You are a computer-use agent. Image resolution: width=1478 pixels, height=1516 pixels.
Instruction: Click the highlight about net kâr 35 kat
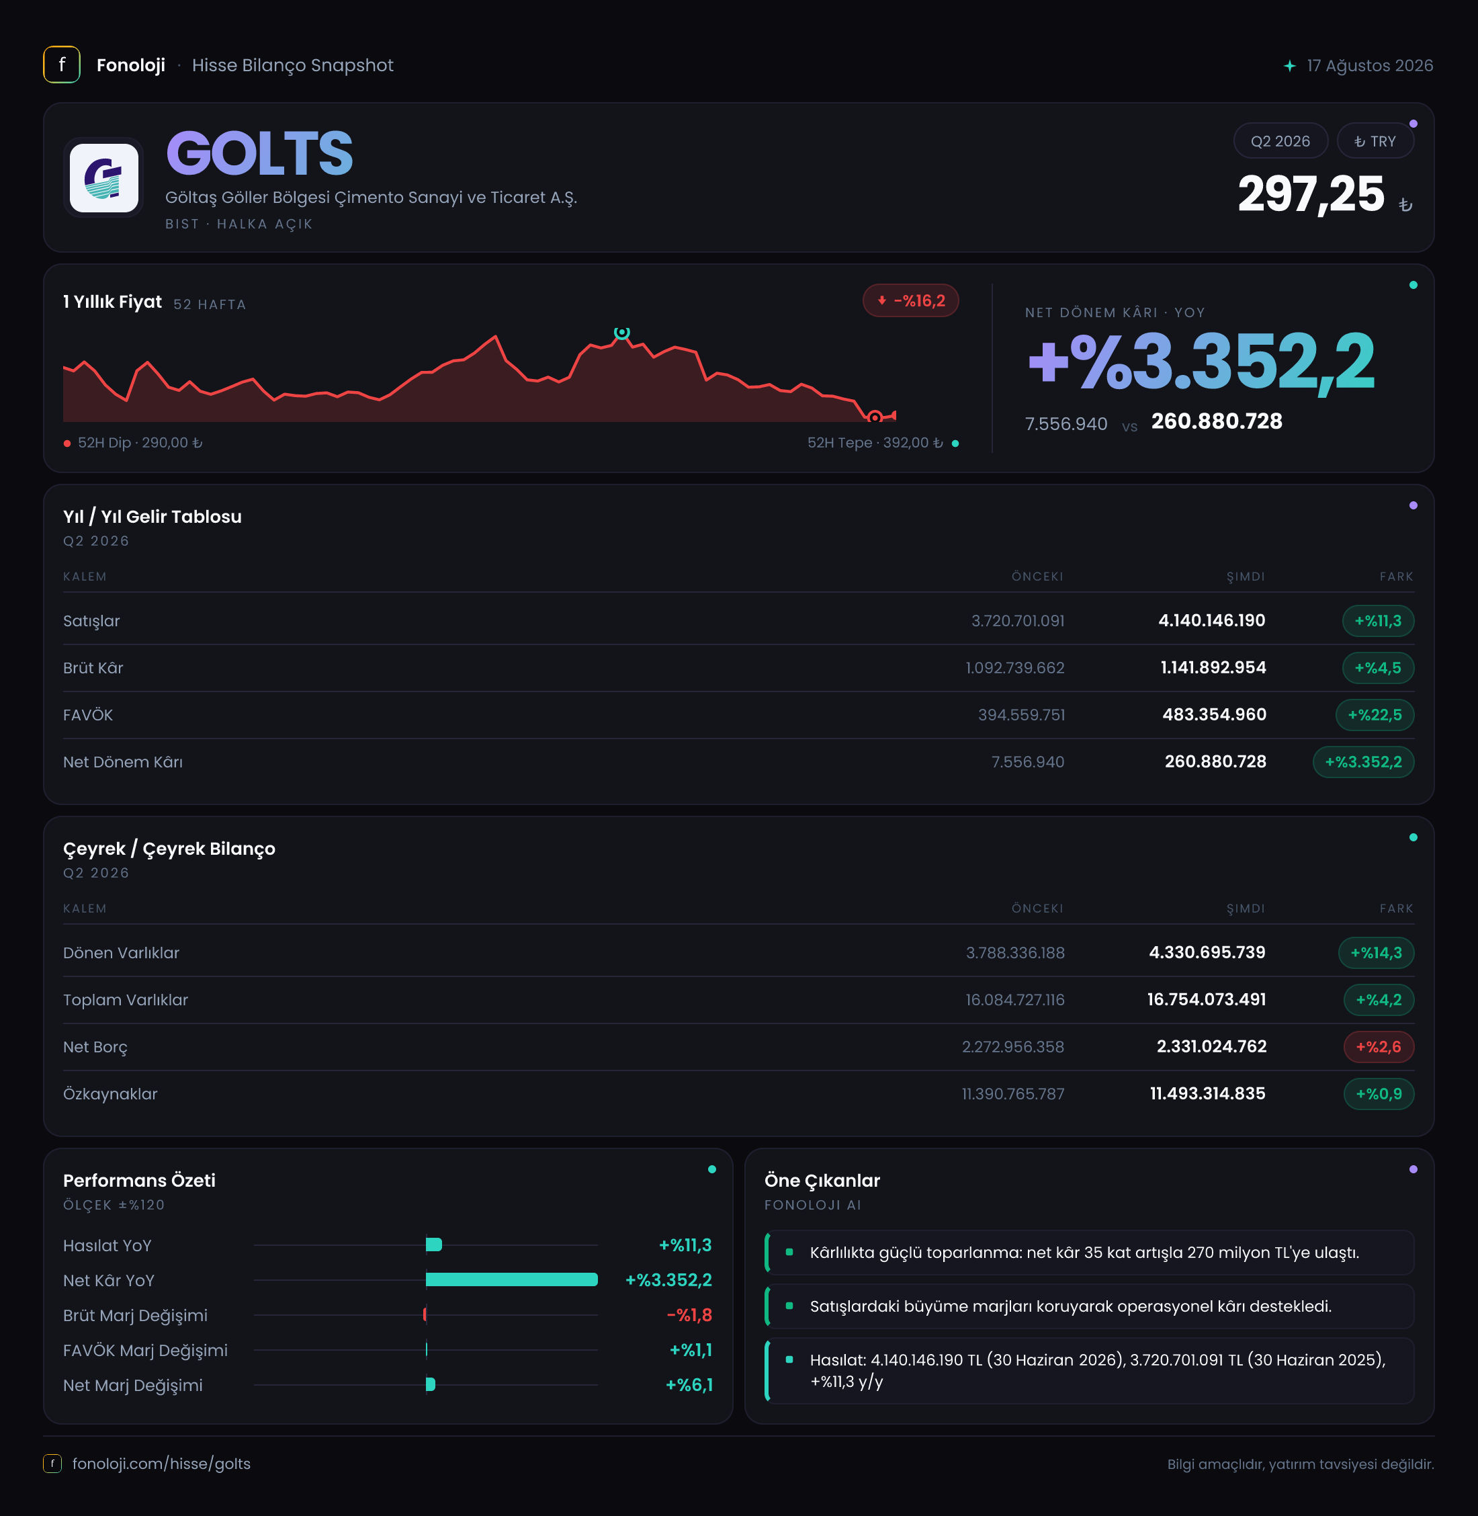(x=1090, y=1253)
